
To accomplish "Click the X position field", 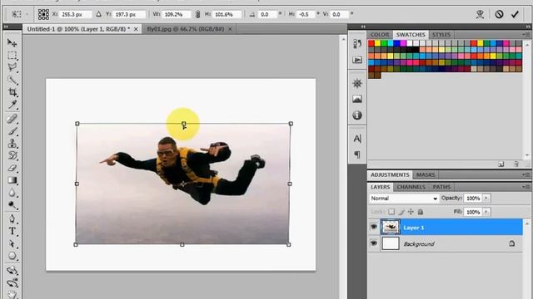I will 76,14.
